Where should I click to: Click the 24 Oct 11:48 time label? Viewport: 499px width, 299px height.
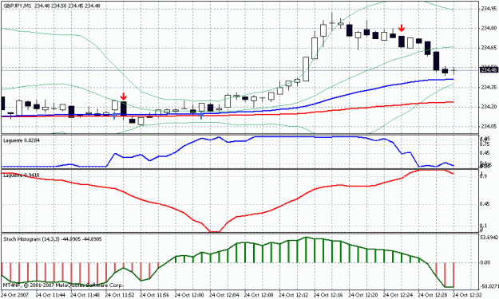pyautogui.click(x=85, y=295)
